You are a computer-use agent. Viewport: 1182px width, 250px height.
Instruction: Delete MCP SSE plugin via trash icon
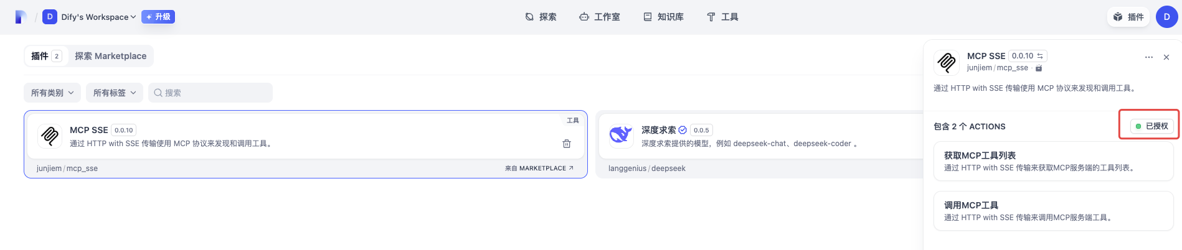[566, 144]
